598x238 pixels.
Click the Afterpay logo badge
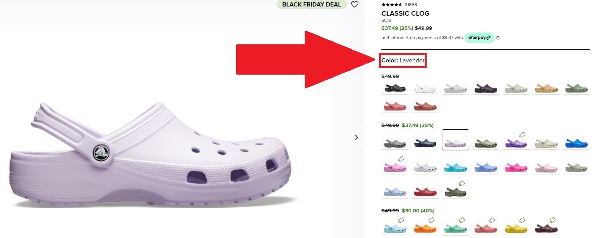click(x=479, y=38)
